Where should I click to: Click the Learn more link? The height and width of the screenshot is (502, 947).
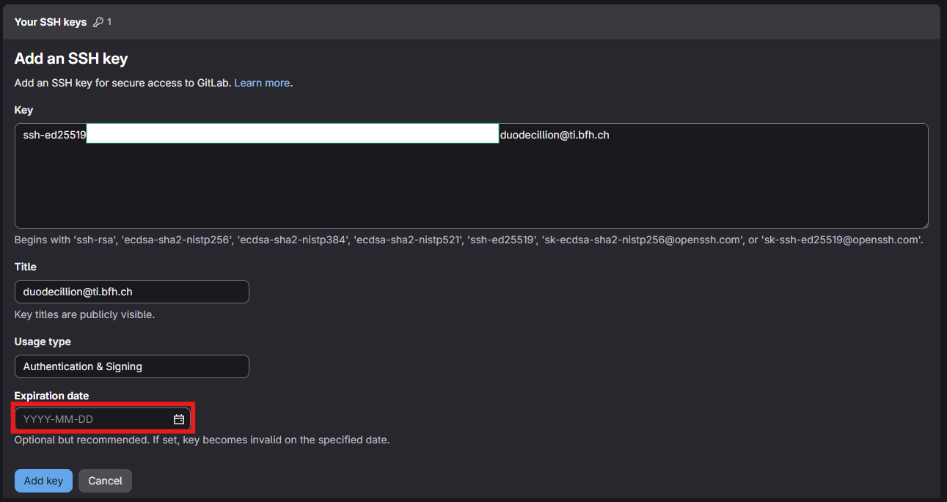coord(262,83)
